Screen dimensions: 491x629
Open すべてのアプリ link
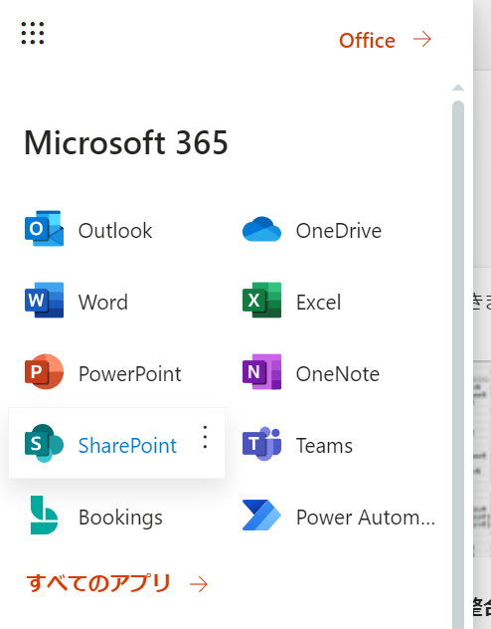pyautogui.click(x=98, y=583)
